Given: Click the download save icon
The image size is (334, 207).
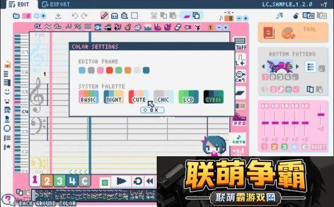Looking at the screenshot, I should 58,16.
